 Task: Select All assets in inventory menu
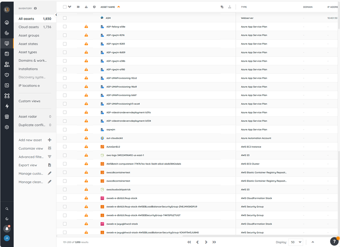[x=35, y=19]
